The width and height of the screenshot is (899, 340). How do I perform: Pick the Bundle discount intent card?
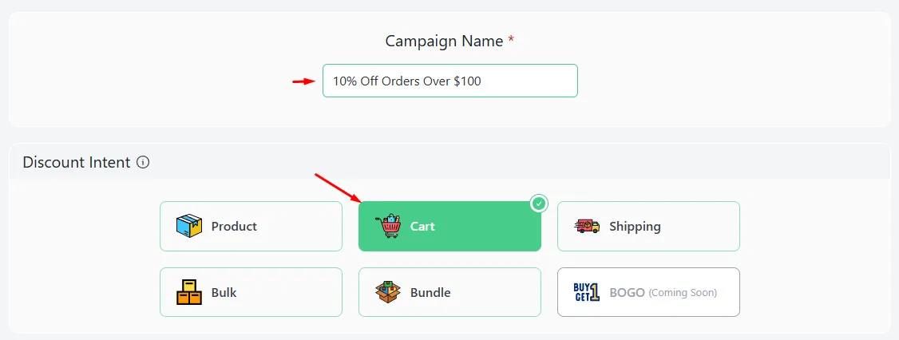point(449,292)
